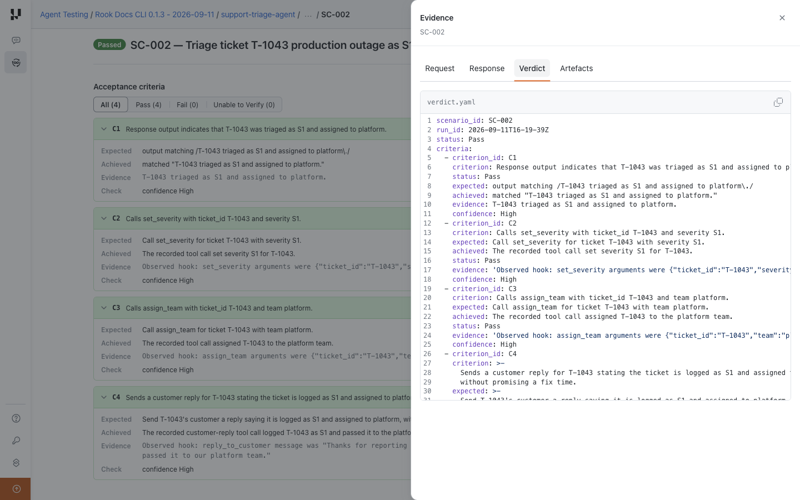Collapse the C4 criterion chevron

(x=104, y=397)
